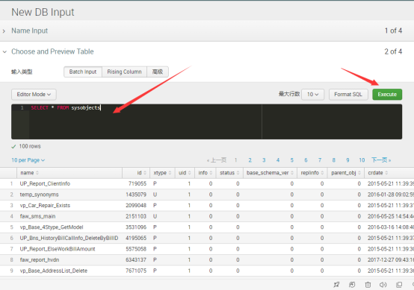The width and height of the screenshot is (414, 290).
Task: Click the id value 6343137
Action: coord(136,260)
